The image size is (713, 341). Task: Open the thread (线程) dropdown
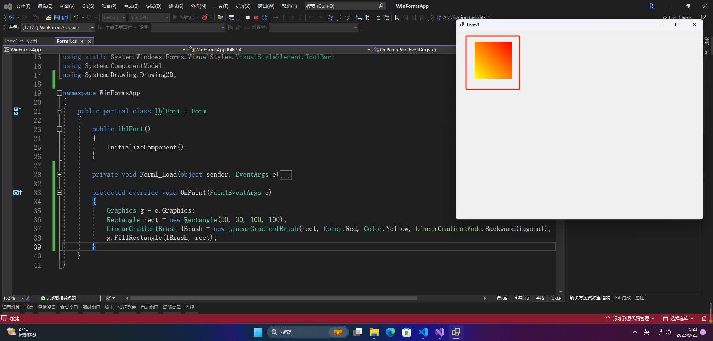(188, 27)
